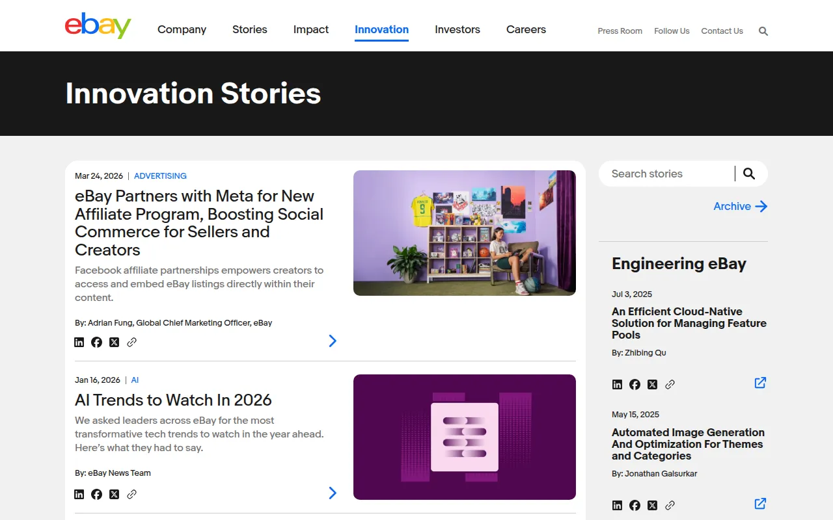
Task: Open the AI Trends to Watch In 2026 headline
Action: [x=173, y=400]
